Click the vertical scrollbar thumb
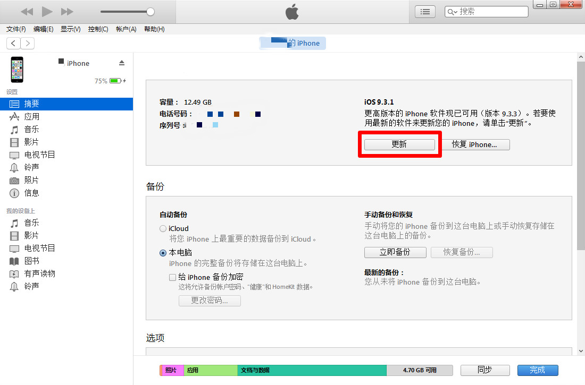The image size is (585, 385). (581, 156)
